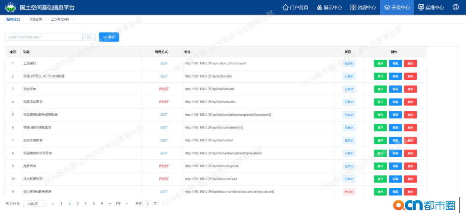Expand row 2 G_ACTION data interface

(381, 76)
